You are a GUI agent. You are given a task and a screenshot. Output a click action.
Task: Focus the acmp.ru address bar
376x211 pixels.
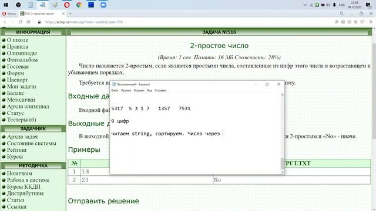[84, 22]
